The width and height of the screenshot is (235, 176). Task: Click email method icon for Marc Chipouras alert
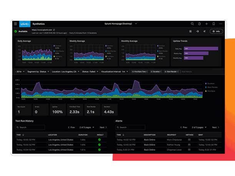[189, 139]
